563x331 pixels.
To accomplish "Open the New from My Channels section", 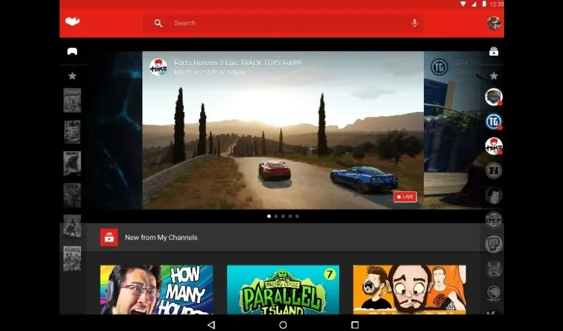I will [161, 238].
